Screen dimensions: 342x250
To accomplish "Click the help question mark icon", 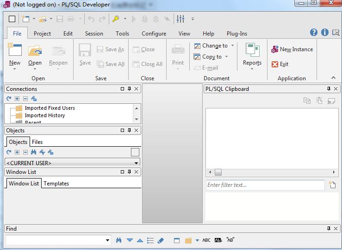I will tap(314, 32).
